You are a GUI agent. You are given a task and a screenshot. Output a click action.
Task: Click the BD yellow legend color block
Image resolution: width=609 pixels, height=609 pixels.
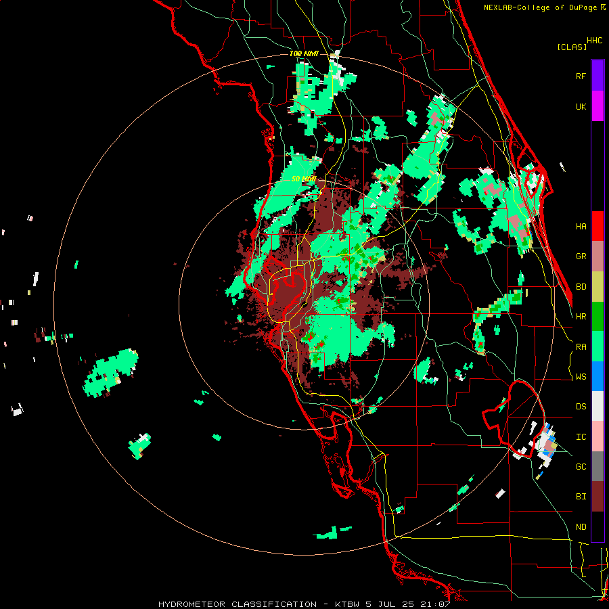pos(597,286)
